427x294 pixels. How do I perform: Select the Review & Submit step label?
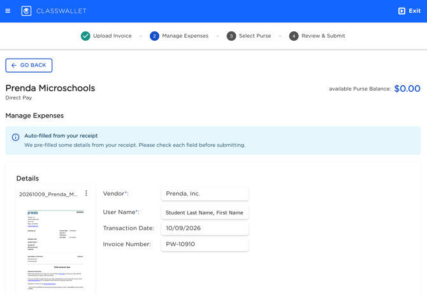[x=323, y=36]
